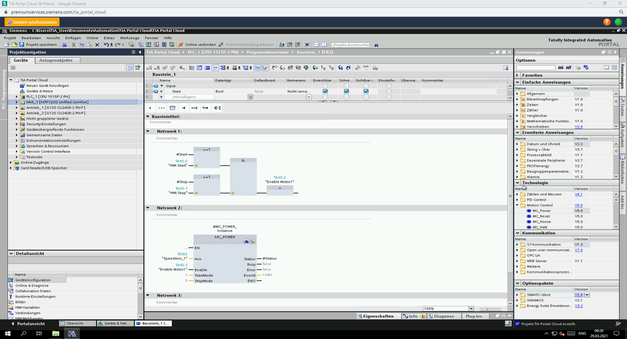Open the Projekt menu
The height and width of the screenshot is (339, 627).
pos(9,38)
